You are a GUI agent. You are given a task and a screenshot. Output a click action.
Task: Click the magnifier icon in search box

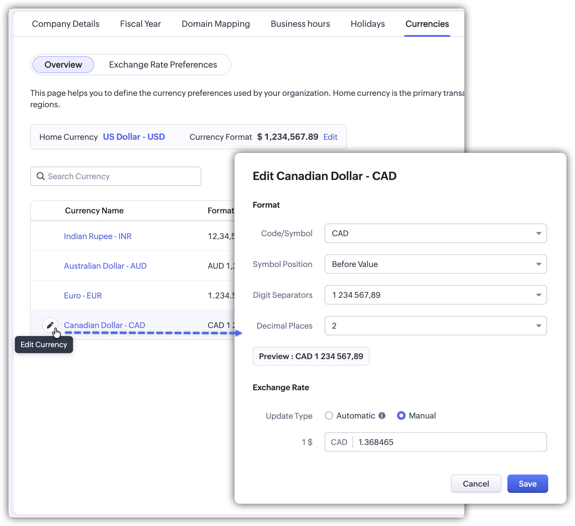pyautogui.click(x=41, y=176)
